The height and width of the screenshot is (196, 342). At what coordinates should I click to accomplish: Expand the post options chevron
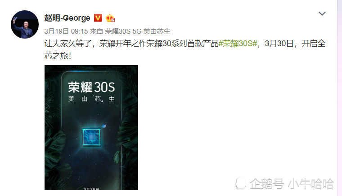coord(322,13)
